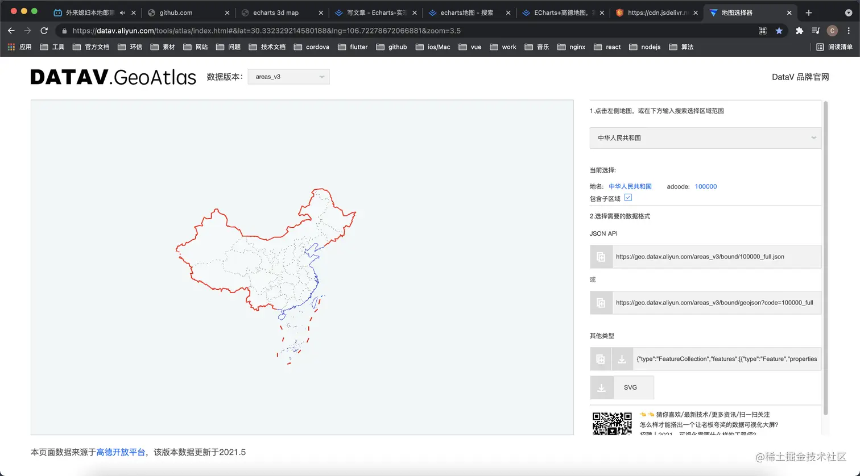The image size is (860, 476).
Task: Close the github.com tab
Action: pyautogui.click(x=227, y=12)
